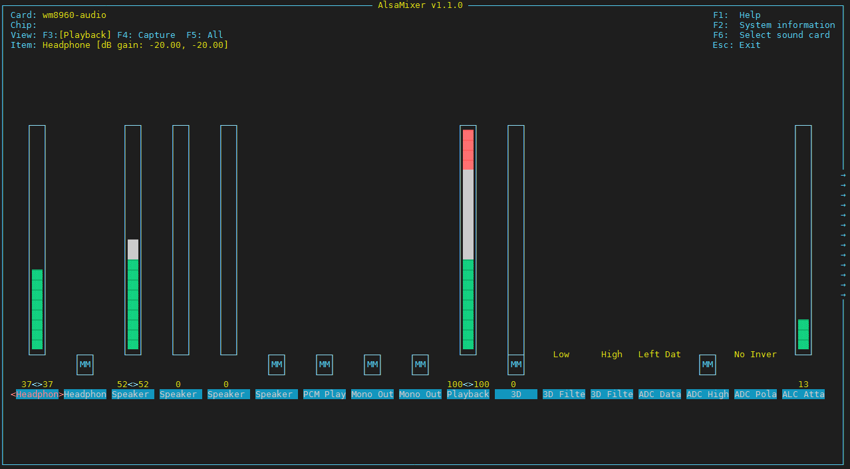The width and height of the screenshot is (850, 469).
Task: Select the Speaker label under 52<>52
Action: click(133, 394)
